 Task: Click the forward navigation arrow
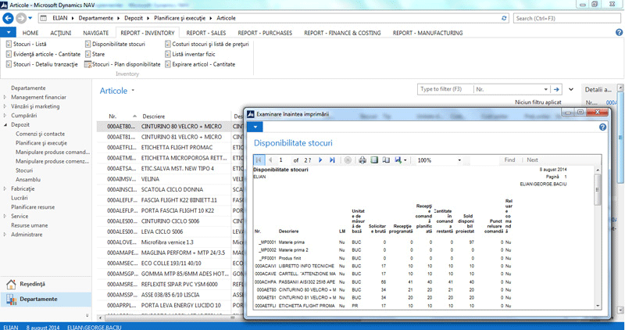click(21, 18)
